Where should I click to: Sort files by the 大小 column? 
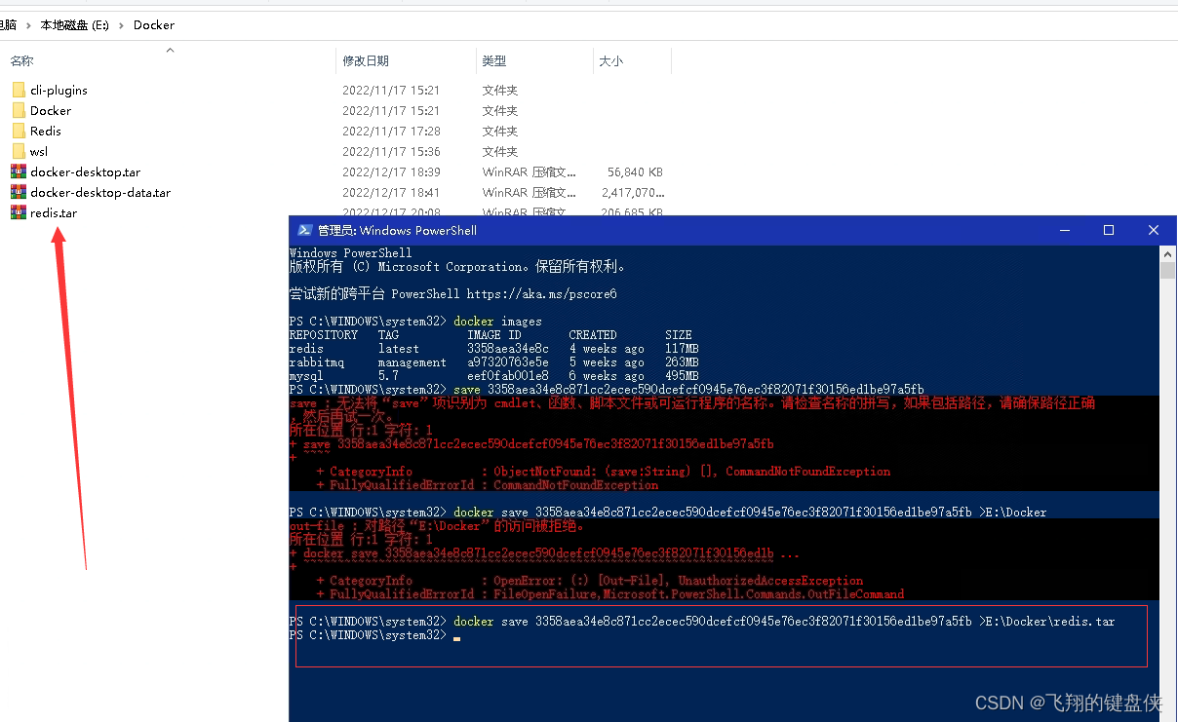point(611,60)
